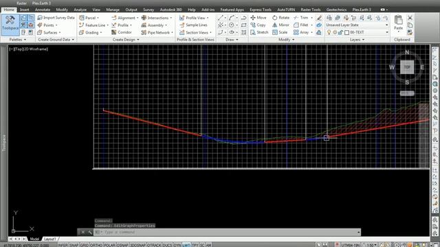
Task: Click the viewport label Top 2D Wireframe
Action: tap(28, 49)
